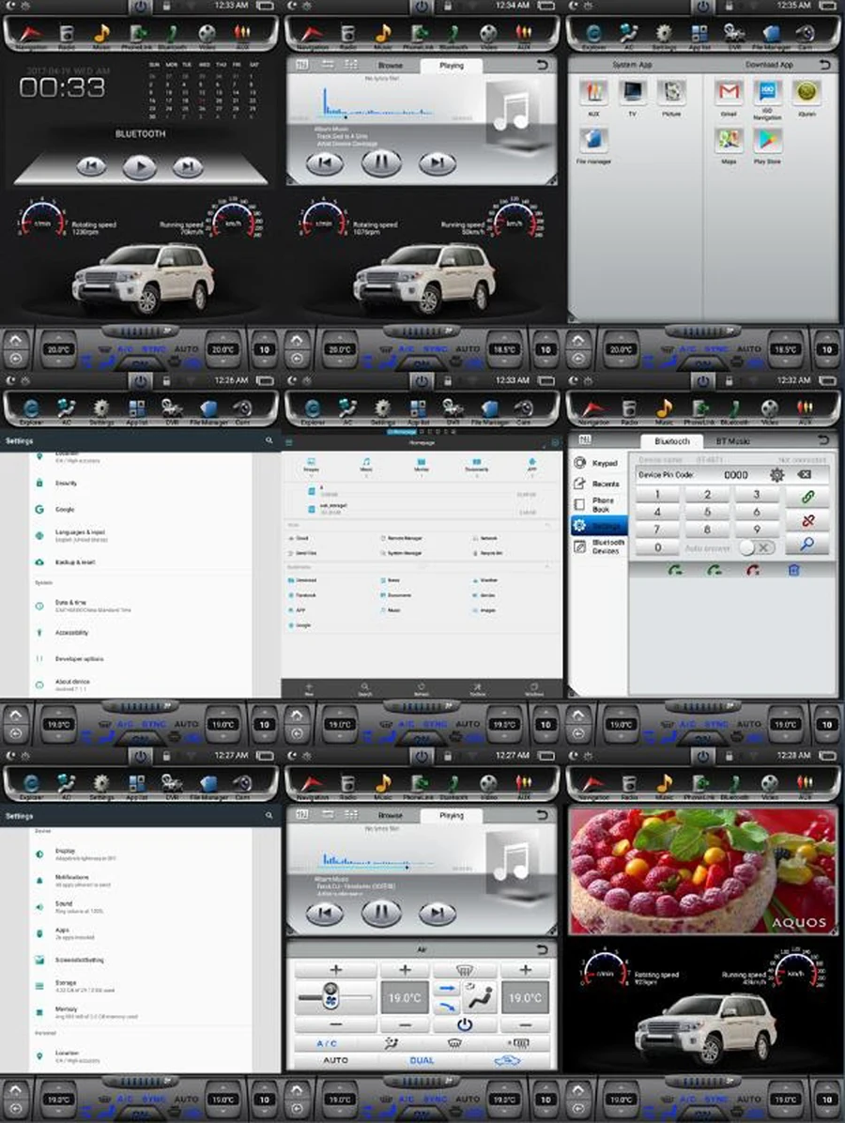Open Recents in the Bluetooth sidebar
The image size is (845, 1123).
(598, 485)
